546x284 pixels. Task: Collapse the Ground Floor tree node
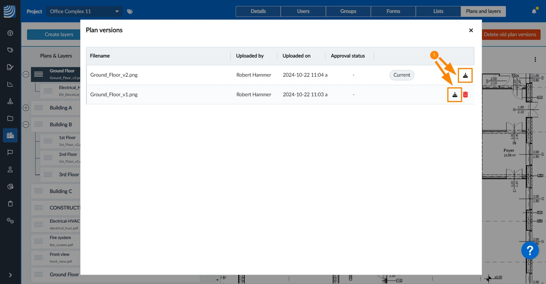pos(26,74)
